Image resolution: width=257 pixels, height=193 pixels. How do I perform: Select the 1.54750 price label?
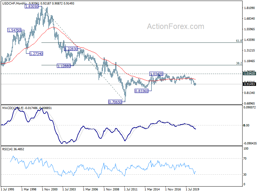point(14,30)
